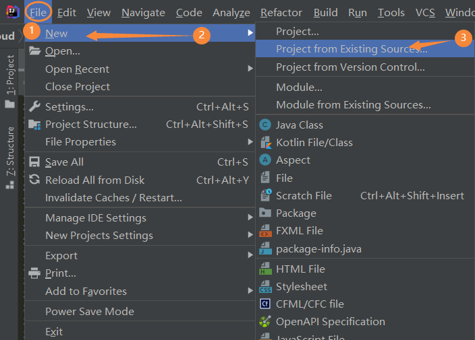
Task: Click Project from Existing Sources
Action: (351, 48)
